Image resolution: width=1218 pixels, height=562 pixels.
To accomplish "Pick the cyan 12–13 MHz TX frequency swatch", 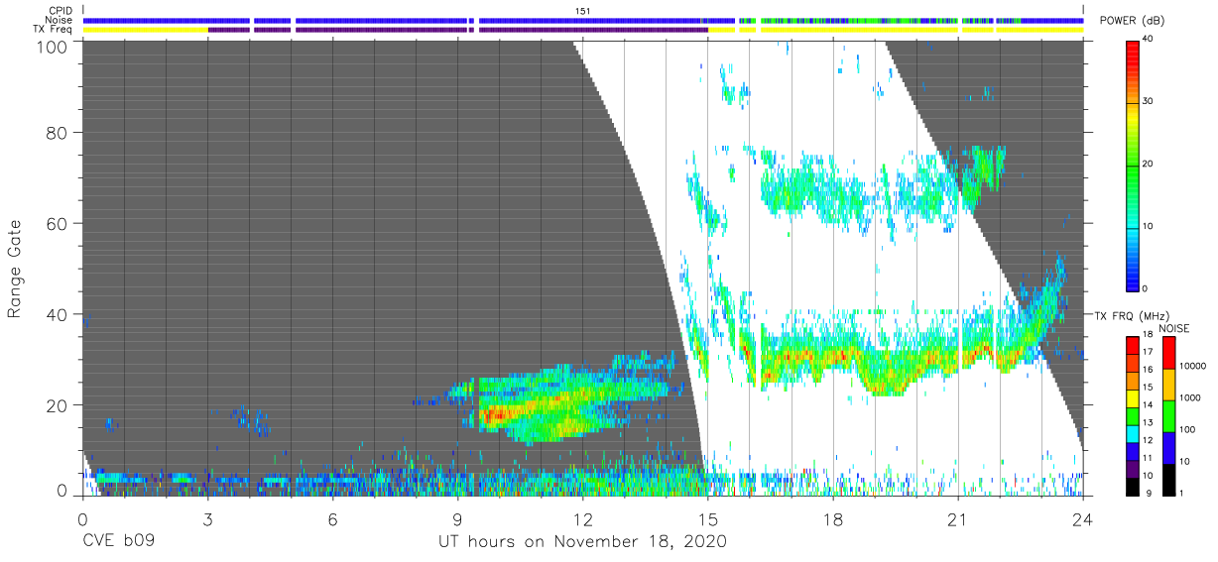I will coord(1134,432).
